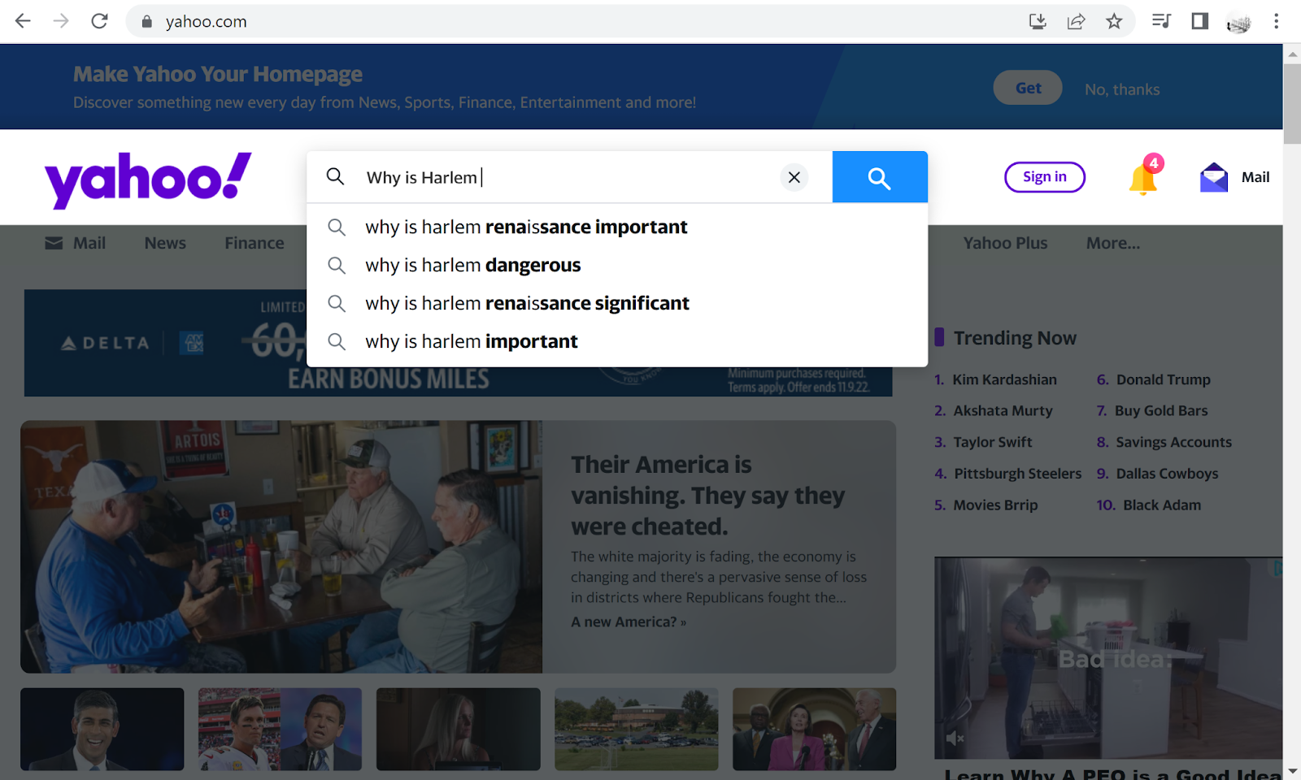Screen dimensions: 1301x780
Task: Open trending topic Buy Gold Bars
Action: click(x=1161, y=411)
